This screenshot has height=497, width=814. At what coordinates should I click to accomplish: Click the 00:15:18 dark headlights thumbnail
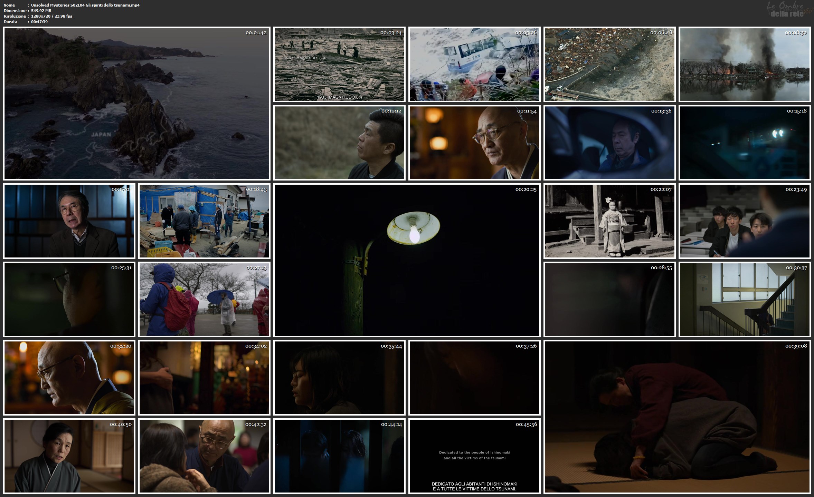[x=745, y=143]
